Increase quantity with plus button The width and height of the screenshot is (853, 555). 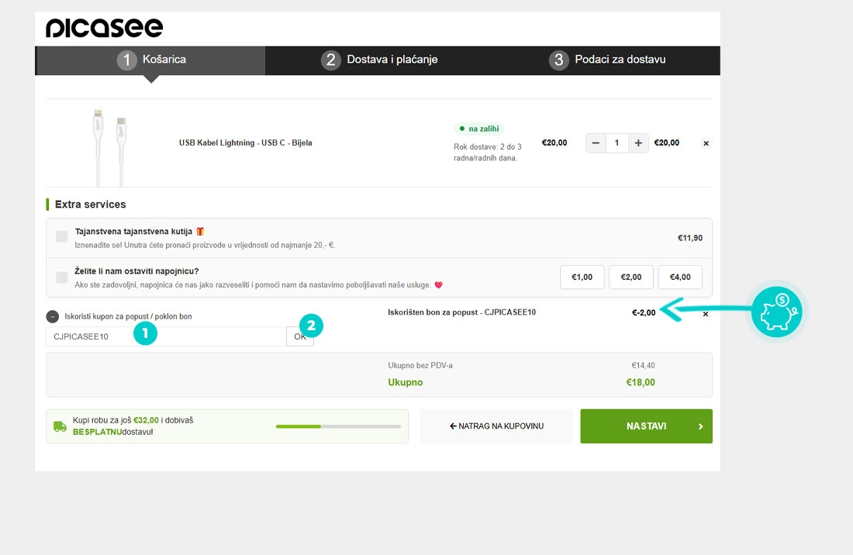(638, 143)
